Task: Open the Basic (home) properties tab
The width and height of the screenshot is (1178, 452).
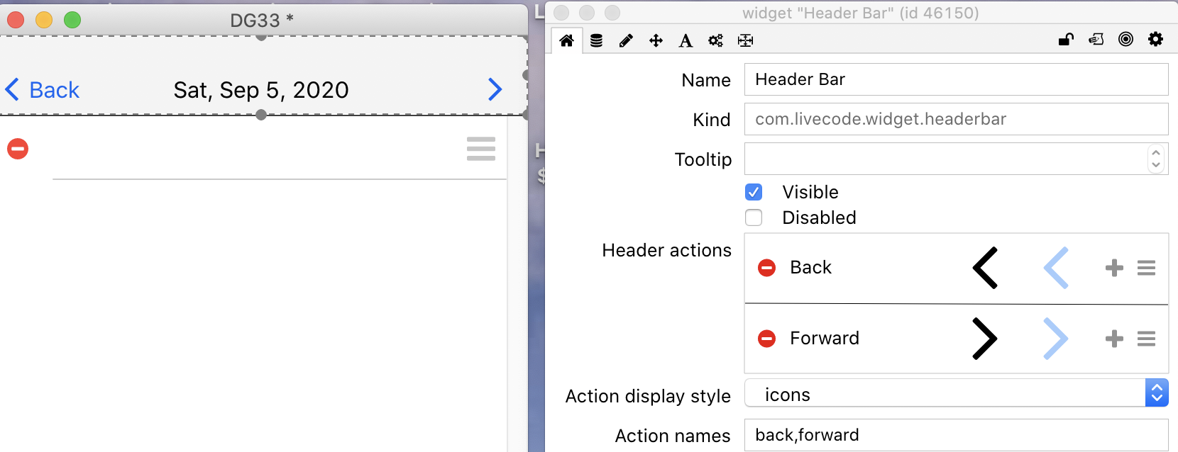Action: tap(566, 40)
